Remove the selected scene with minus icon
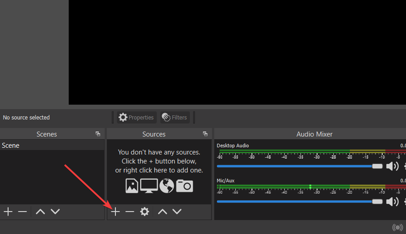This screenshot has width=406, height=234. tap(22, 212)
